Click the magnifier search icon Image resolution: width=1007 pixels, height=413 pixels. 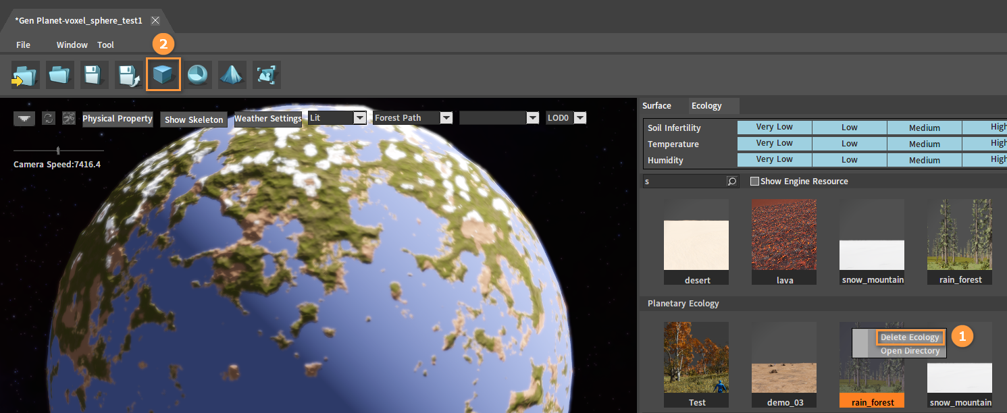732,182
